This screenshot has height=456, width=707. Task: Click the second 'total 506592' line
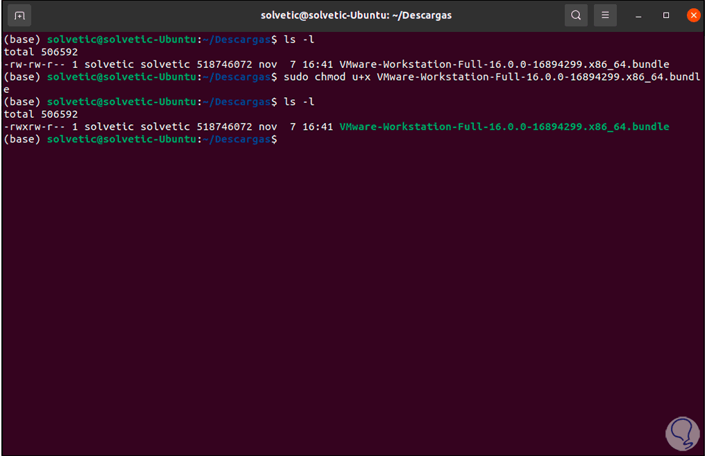point(40,115)
